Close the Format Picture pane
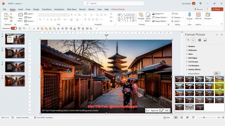 coord(222,35)
